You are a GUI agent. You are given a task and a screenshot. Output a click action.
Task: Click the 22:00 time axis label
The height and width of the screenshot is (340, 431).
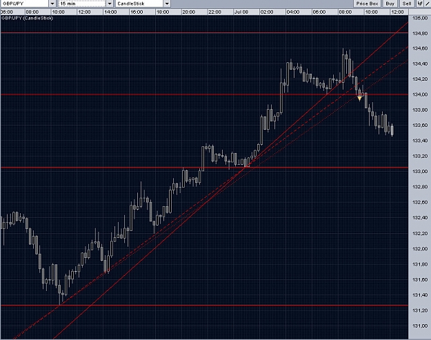[214, 12]
